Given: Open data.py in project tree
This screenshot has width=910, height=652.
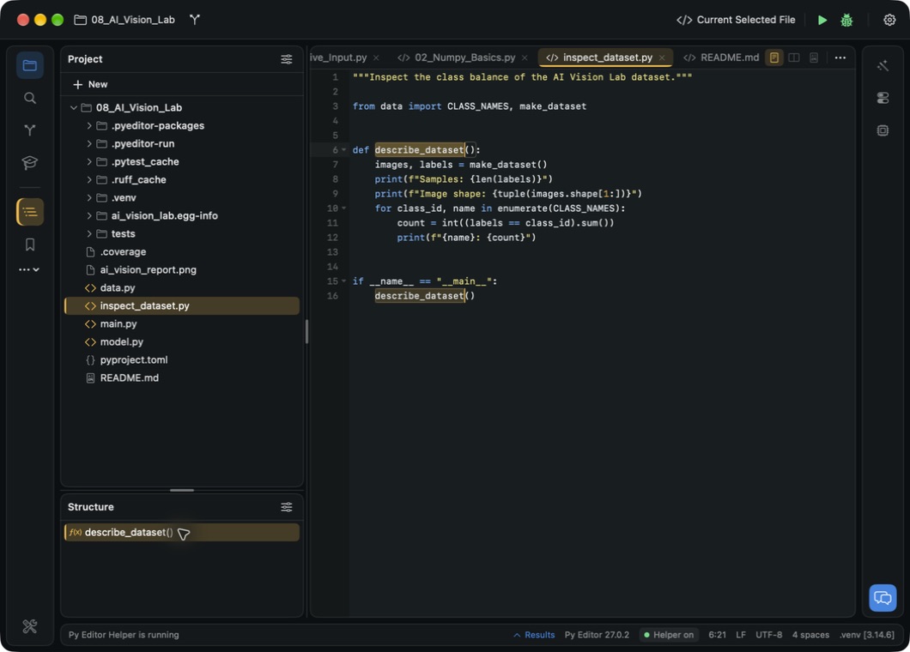Looking at the screenshot, I should 182,287.
